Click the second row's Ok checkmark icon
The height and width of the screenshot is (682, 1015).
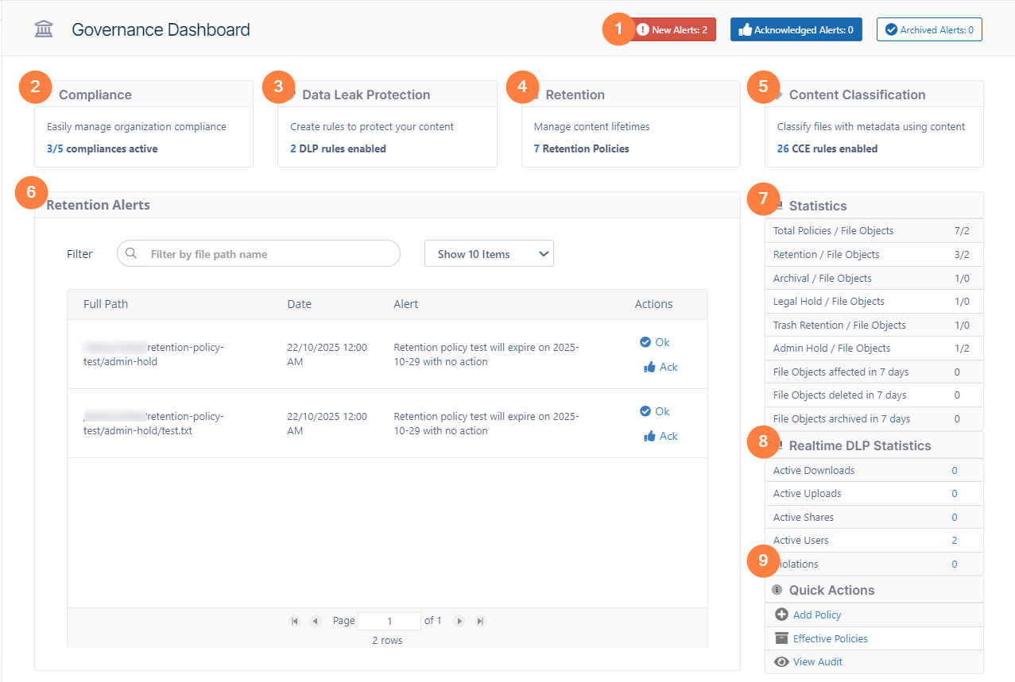coord(645,411)
